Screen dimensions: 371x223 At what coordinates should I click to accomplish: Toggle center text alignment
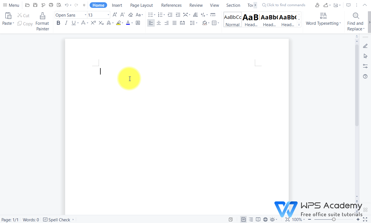(159, 23)
